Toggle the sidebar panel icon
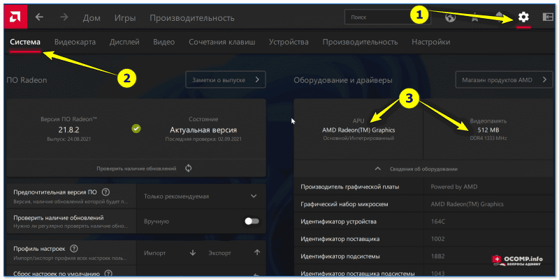This screenshot has width=559, height=280. pos(548,17)
